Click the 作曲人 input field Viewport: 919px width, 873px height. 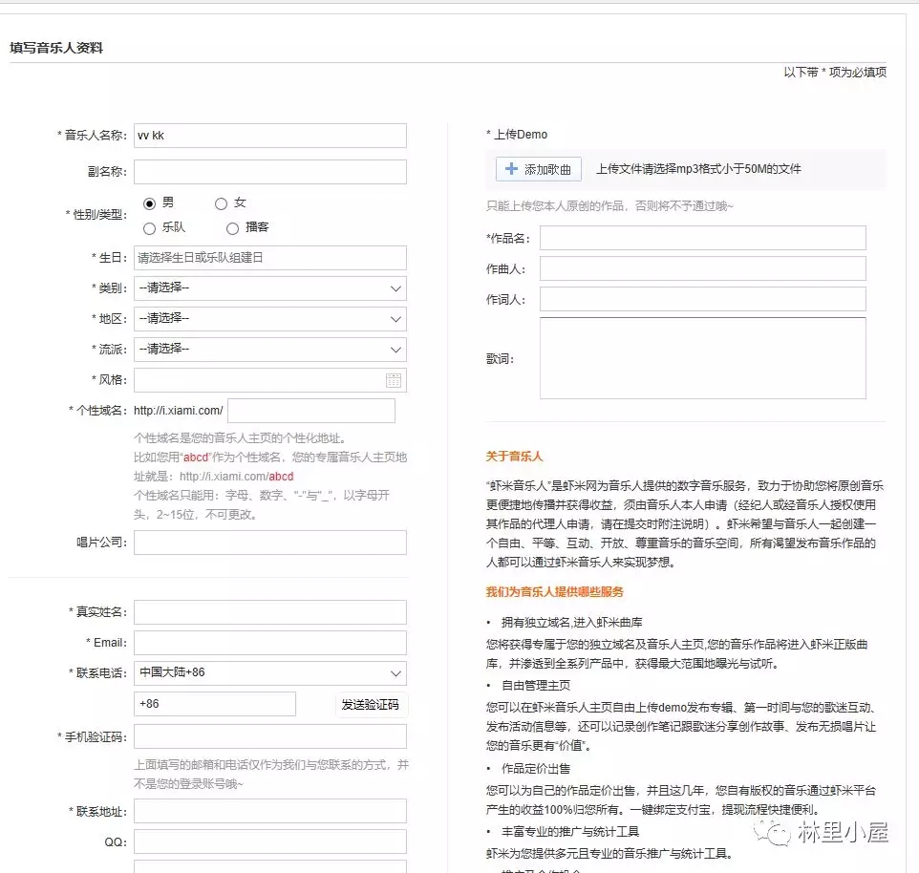[703, 268]
